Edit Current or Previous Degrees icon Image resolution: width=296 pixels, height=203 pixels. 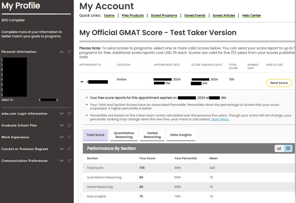(69, 149)
